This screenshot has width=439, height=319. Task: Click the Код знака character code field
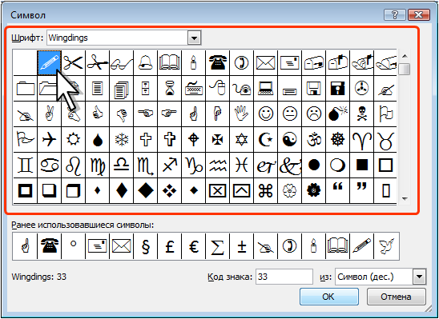pyautogui.click(x=284, y=277)
